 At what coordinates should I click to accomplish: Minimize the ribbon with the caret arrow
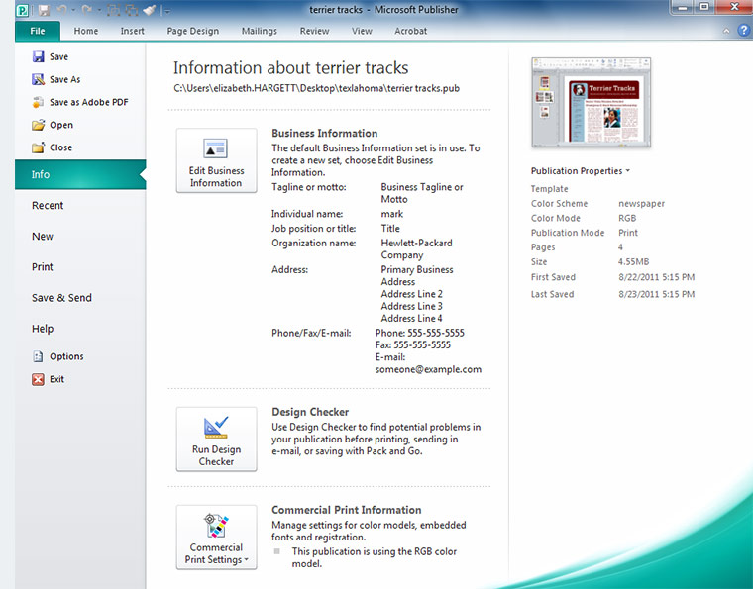click(724, 31)
